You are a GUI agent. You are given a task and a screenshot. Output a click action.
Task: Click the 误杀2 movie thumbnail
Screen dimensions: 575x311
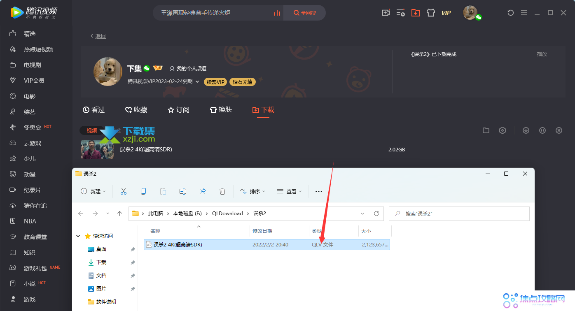[x=97, y=149]
